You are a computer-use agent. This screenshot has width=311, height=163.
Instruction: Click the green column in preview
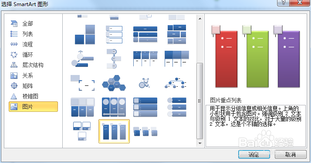pos(257,59)
